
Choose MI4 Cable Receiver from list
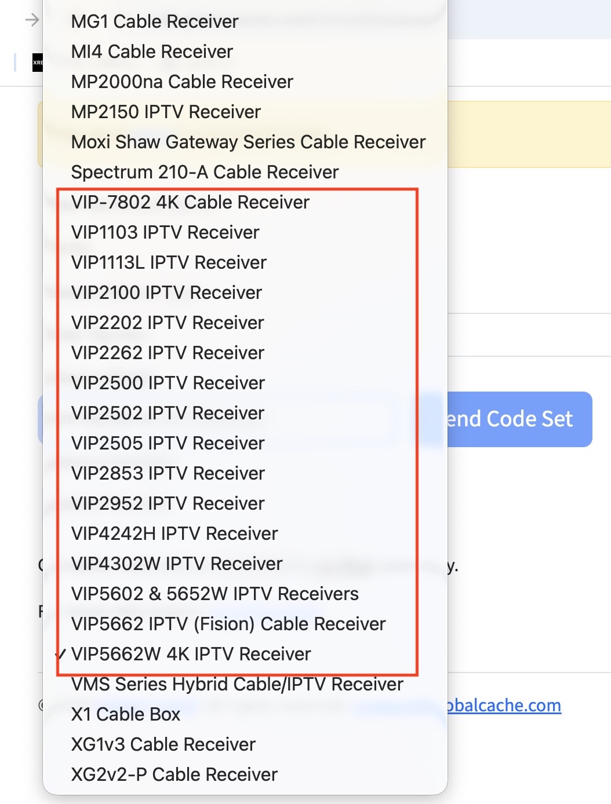click(152, 52)
